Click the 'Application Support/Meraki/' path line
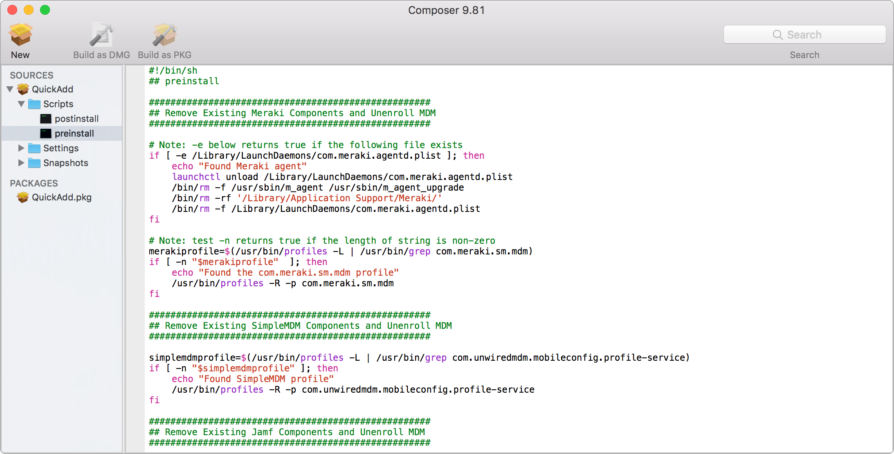This screenshot has height=454, width=894. click(307, 198)
